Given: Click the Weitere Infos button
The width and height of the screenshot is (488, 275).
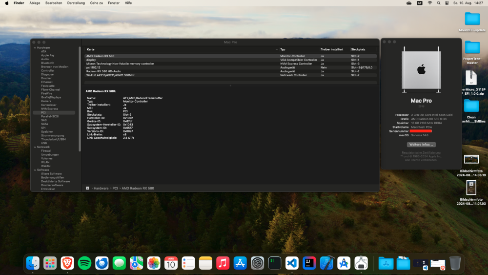Looking at the screenshot, I should 421,145.
